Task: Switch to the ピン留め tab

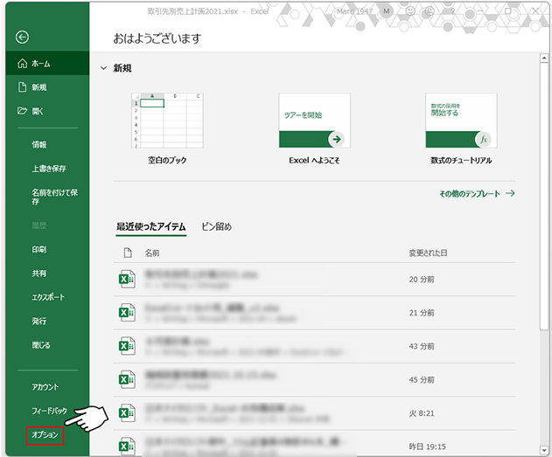Action: (216, 226)
